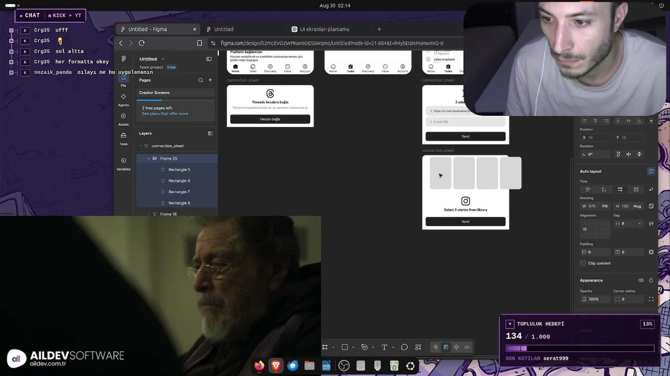The width and height of the screenshot is (670, 376).
Task: Select the Text tool
Action: click(384, 347)
